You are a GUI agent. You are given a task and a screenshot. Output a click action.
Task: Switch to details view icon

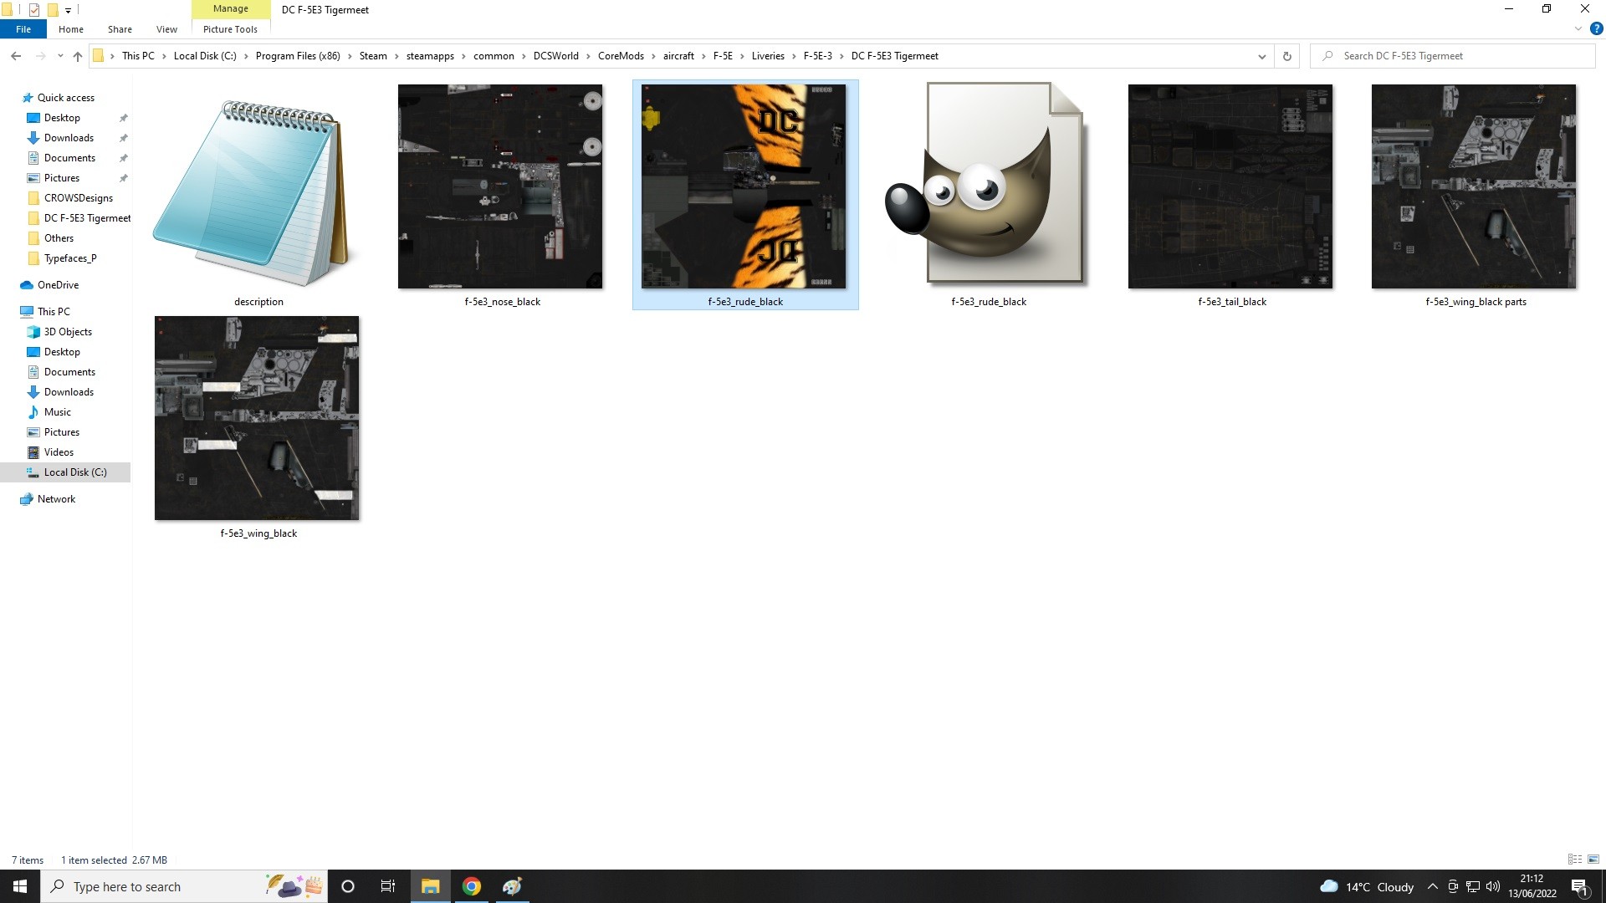coord(1575,860)
